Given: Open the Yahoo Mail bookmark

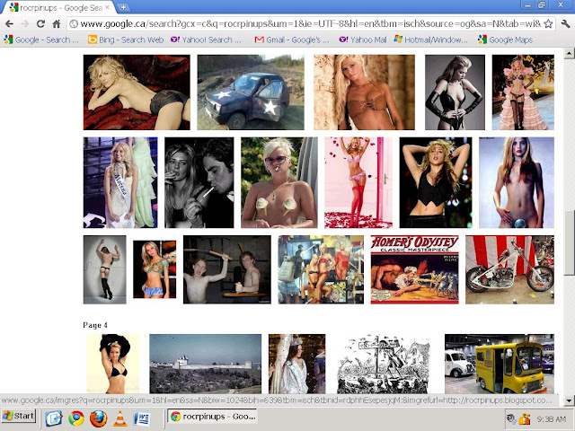Looking at the screenshot, I should [x=362, y=40].
